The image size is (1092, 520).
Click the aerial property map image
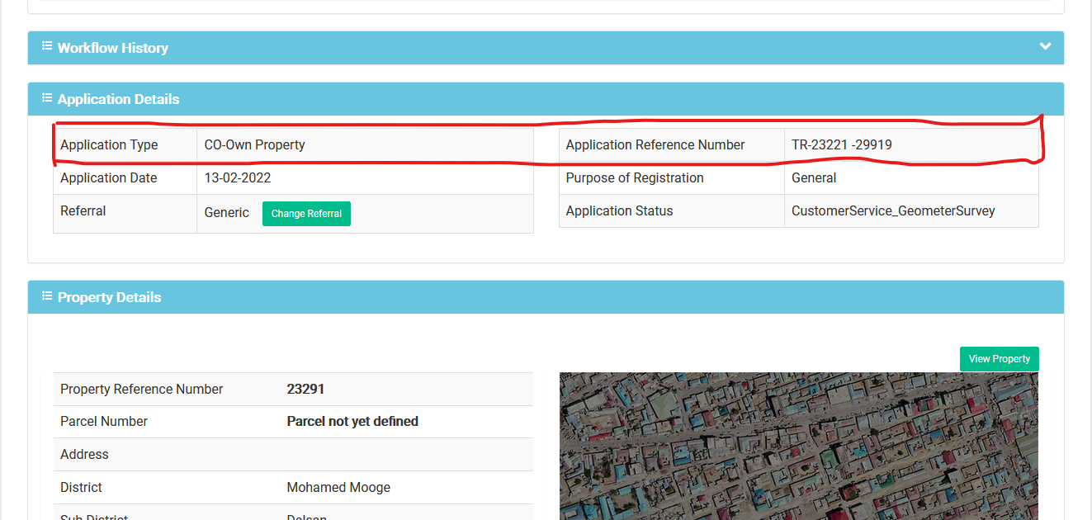798,446
